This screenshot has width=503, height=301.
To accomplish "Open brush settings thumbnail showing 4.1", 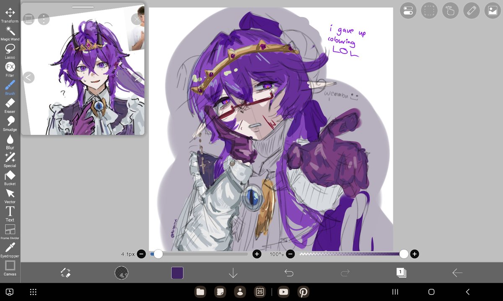I will [x=121, y=273].
